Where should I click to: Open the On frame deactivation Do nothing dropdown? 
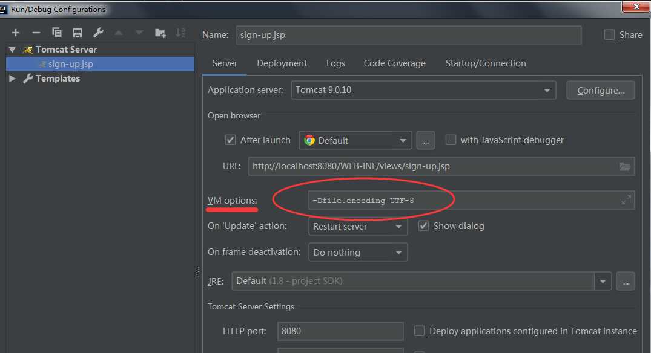click(x=357, y=252)
